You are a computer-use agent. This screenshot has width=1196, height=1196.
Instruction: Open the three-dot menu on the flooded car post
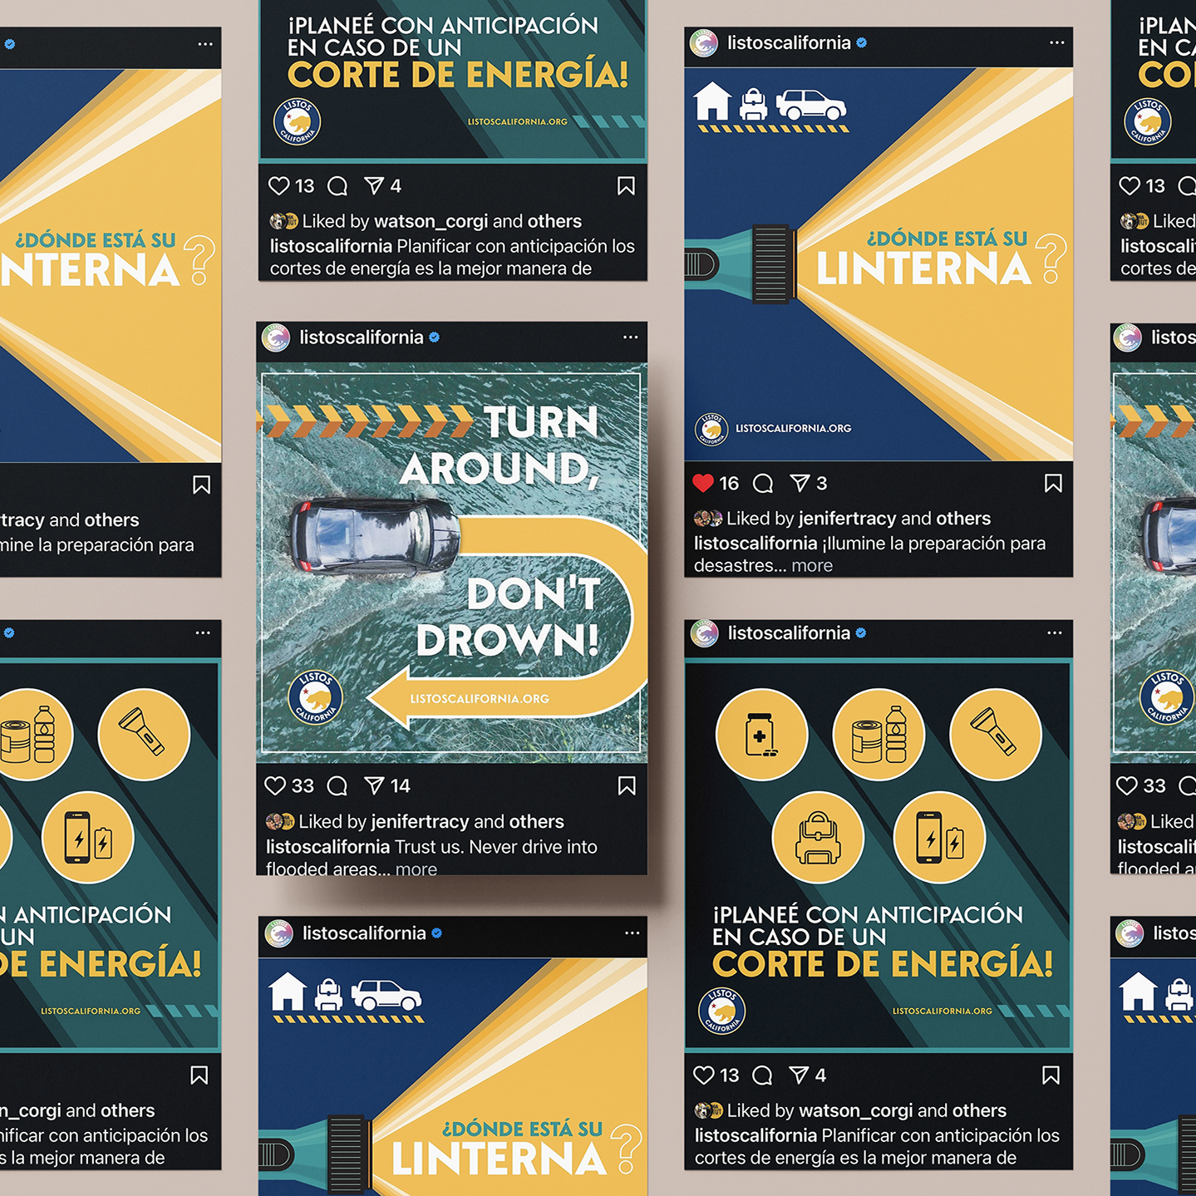631,337
